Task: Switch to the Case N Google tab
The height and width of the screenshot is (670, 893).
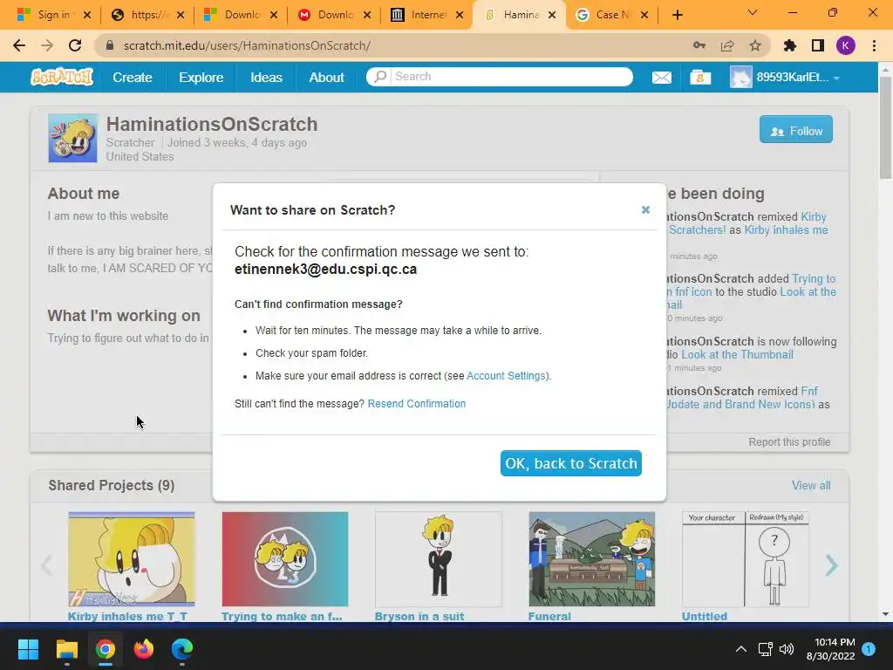Action: [x=611, y=15]
